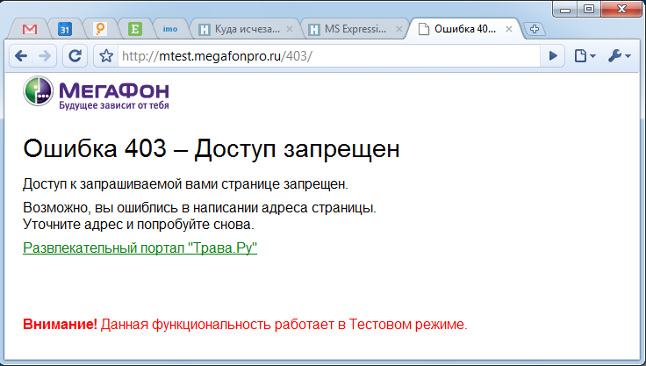This screenshot has width=646, height=366.
Task: Open a new tab with the plus button
Action: [x=535, y=29]
